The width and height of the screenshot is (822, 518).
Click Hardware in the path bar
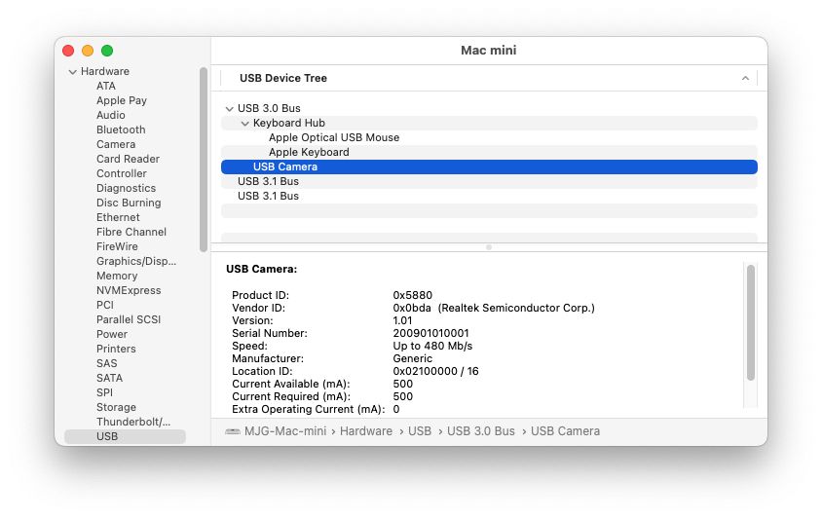366,431
